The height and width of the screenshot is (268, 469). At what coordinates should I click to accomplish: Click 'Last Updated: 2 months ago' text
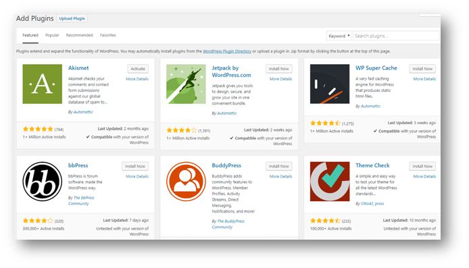coord(123,128)
